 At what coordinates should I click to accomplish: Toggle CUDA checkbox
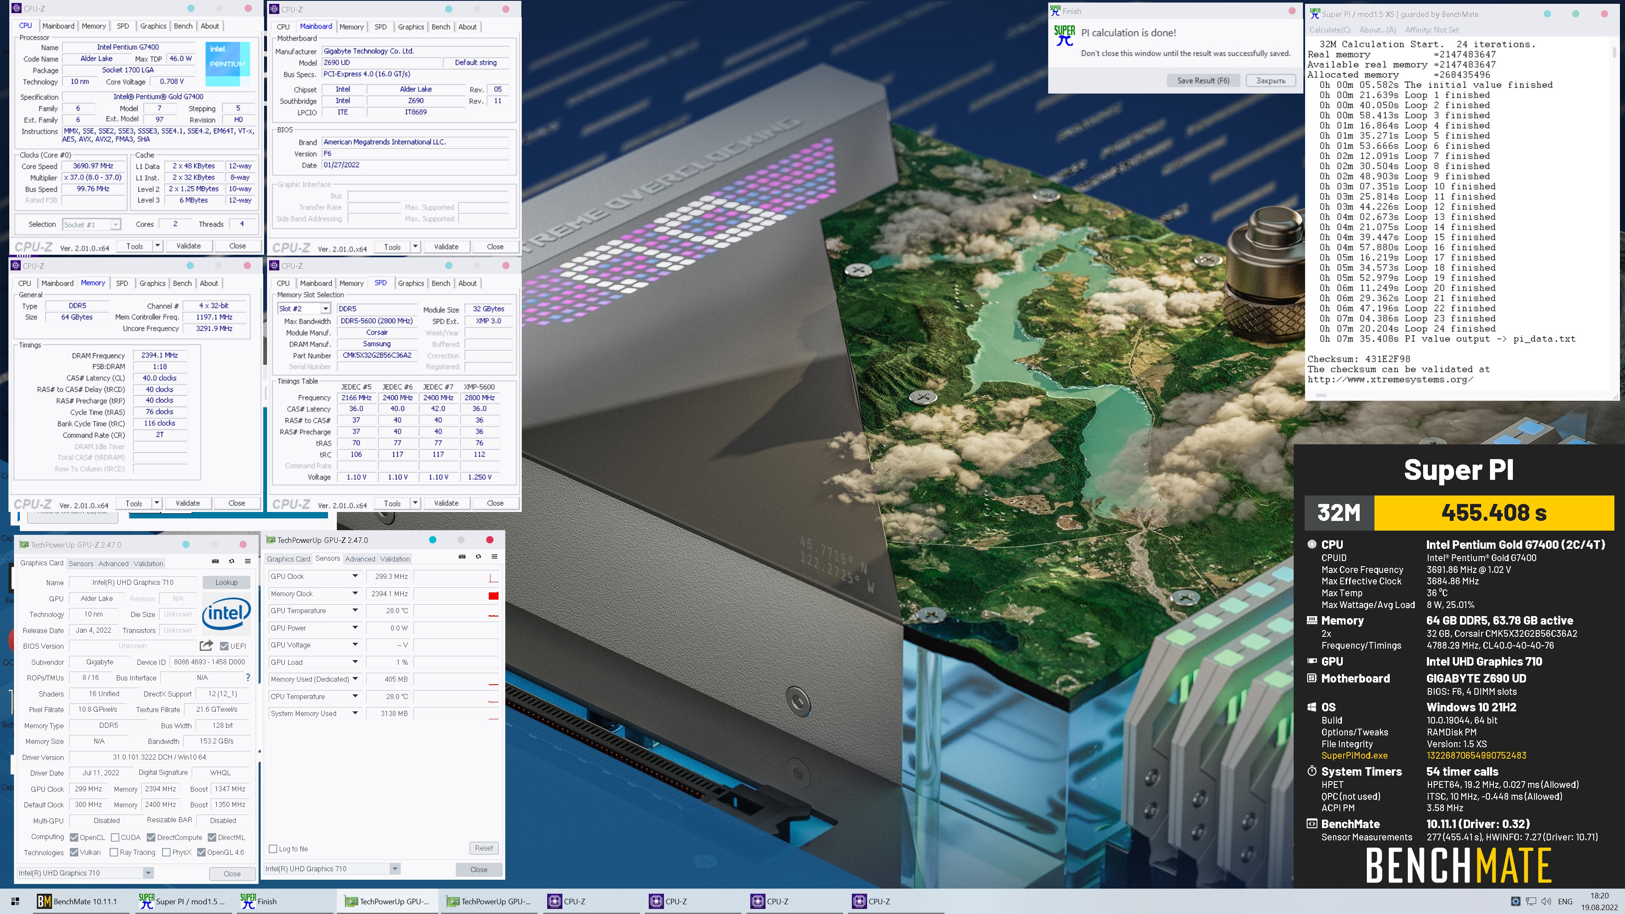click(x=115, y=838)
